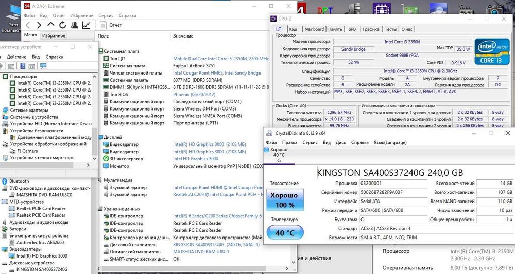
Task: Open the Язык(Language) menu in CrystalDiskInfo
Action: (390, 142)
